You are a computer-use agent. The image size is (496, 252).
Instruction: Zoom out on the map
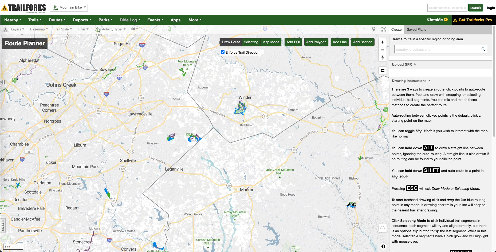point(383,50)
